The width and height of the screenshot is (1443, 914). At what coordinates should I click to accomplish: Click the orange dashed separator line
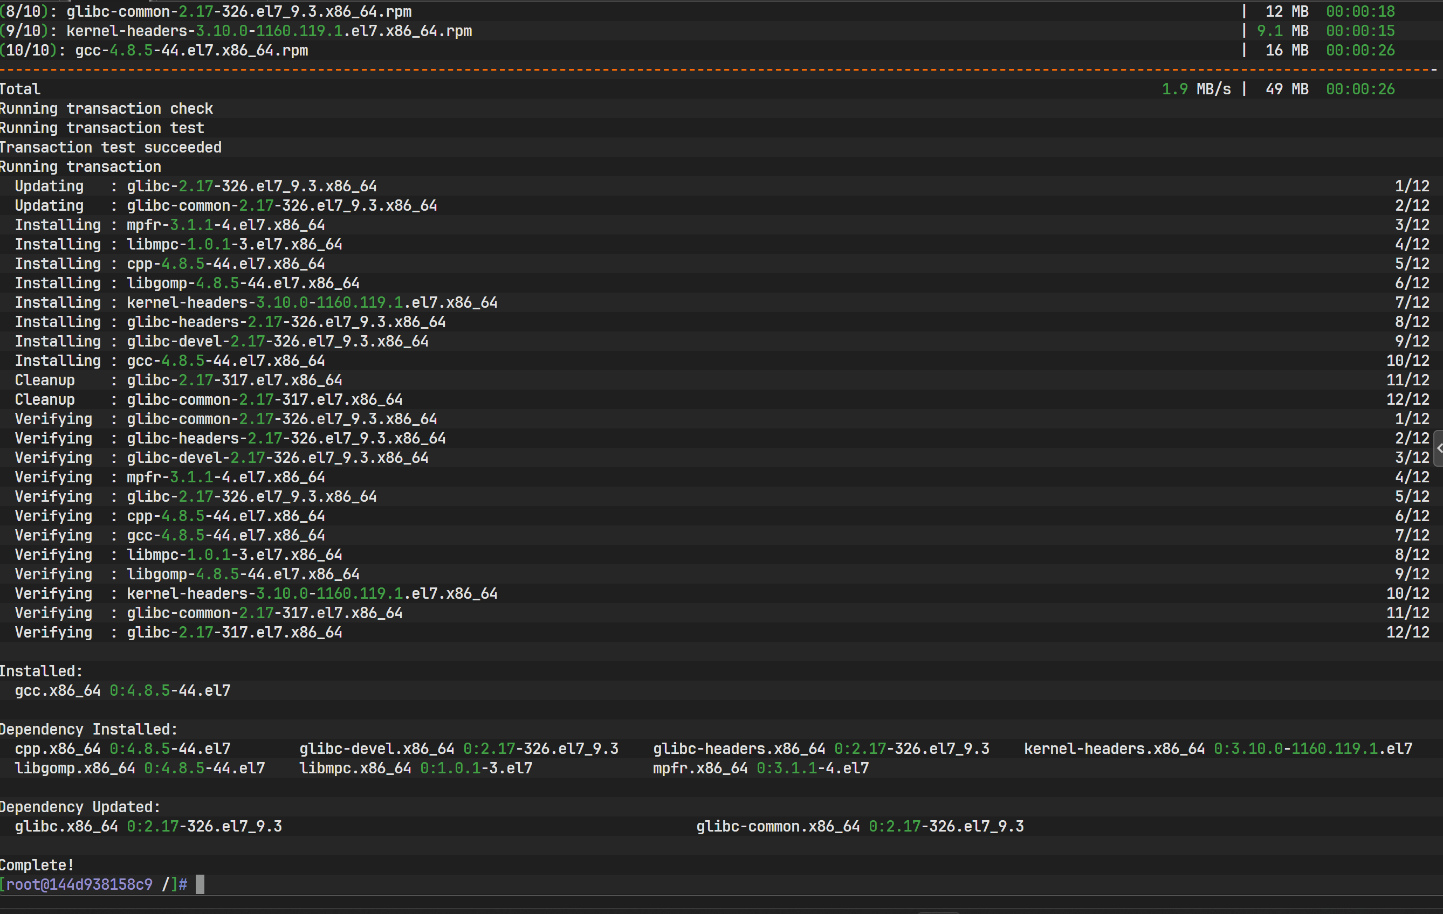click(x=719, y=70)
